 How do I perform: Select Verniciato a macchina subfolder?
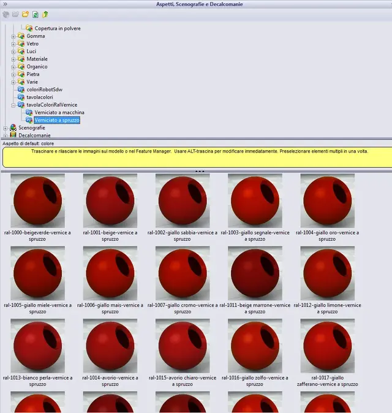[x=59, y=113]
